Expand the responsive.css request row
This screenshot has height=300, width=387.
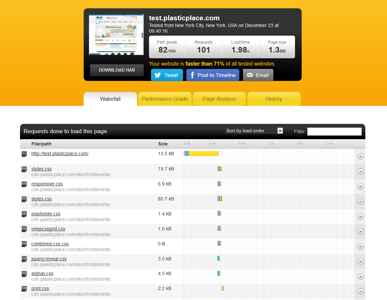click(x=360, y=186)
